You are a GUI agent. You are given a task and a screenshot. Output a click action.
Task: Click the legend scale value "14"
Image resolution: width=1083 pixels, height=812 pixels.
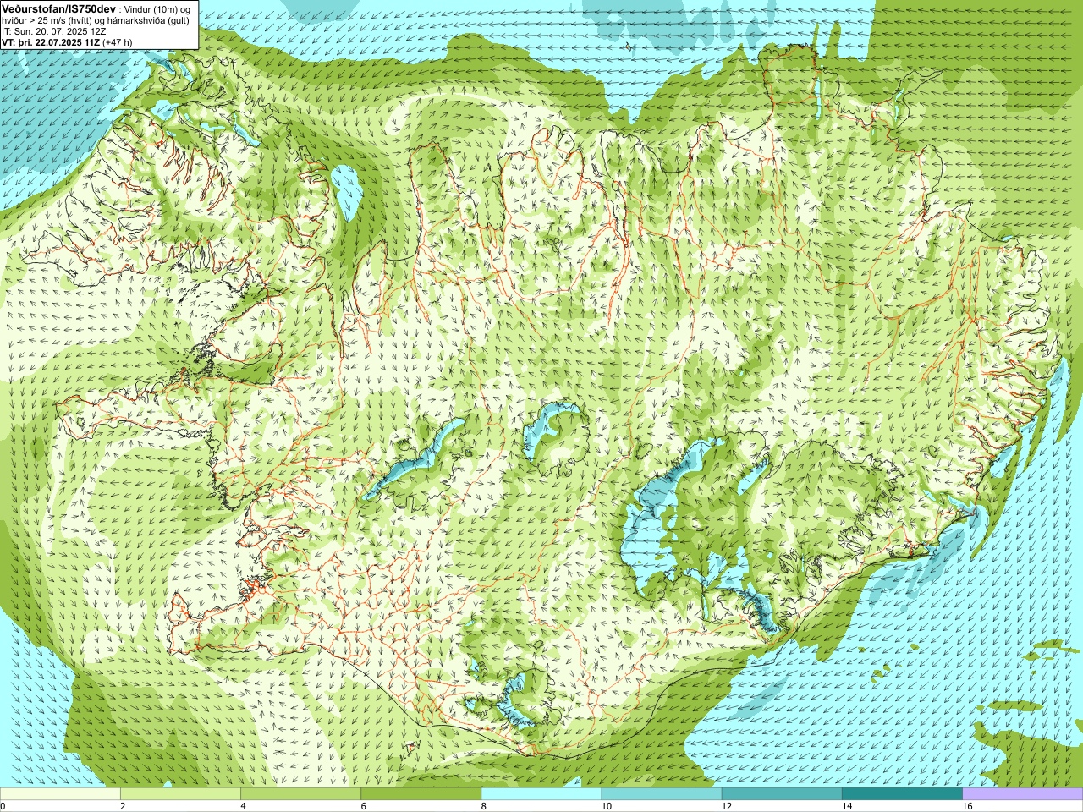pos(847,806)
